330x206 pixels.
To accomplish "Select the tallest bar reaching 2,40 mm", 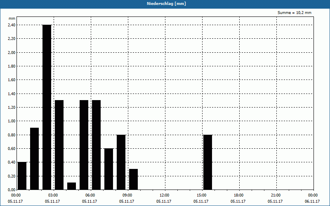I will pos(47,107).
